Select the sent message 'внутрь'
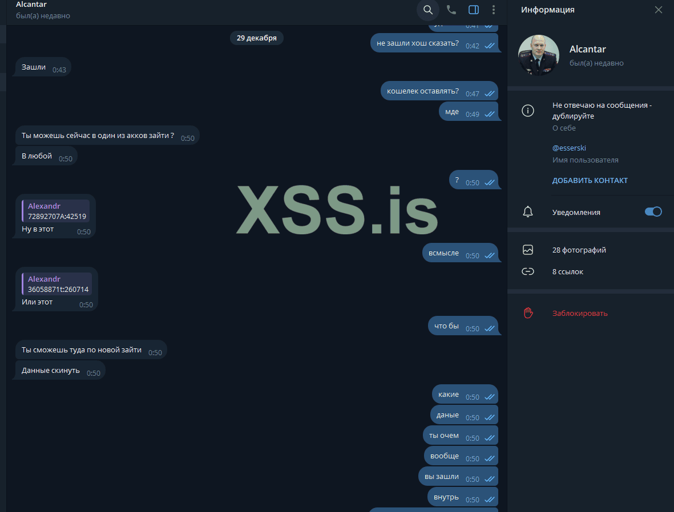This screenshot has width=674, height=512. click(x=463, y=497)
